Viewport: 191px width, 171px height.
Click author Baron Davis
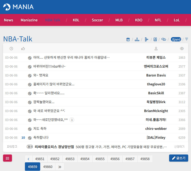coord(156,75)
